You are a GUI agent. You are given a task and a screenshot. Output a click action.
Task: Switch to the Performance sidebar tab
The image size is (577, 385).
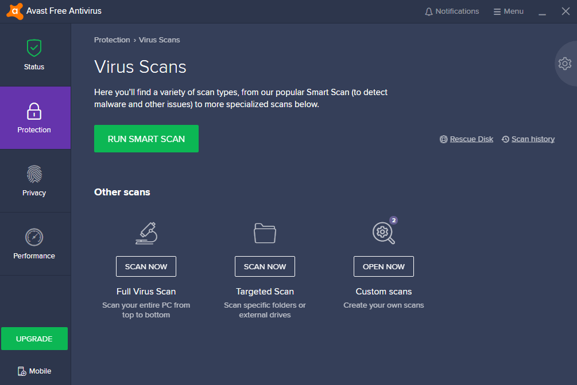tap(36, 244)
